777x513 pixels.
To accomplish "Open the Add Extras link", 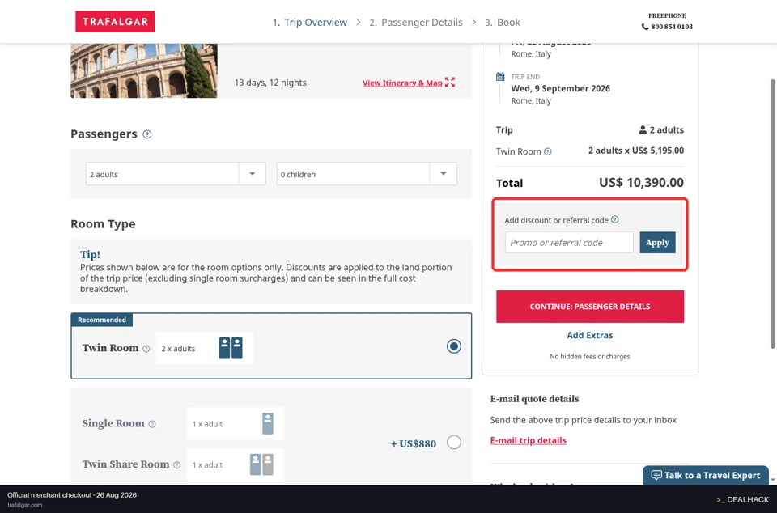I will (590, 335).
